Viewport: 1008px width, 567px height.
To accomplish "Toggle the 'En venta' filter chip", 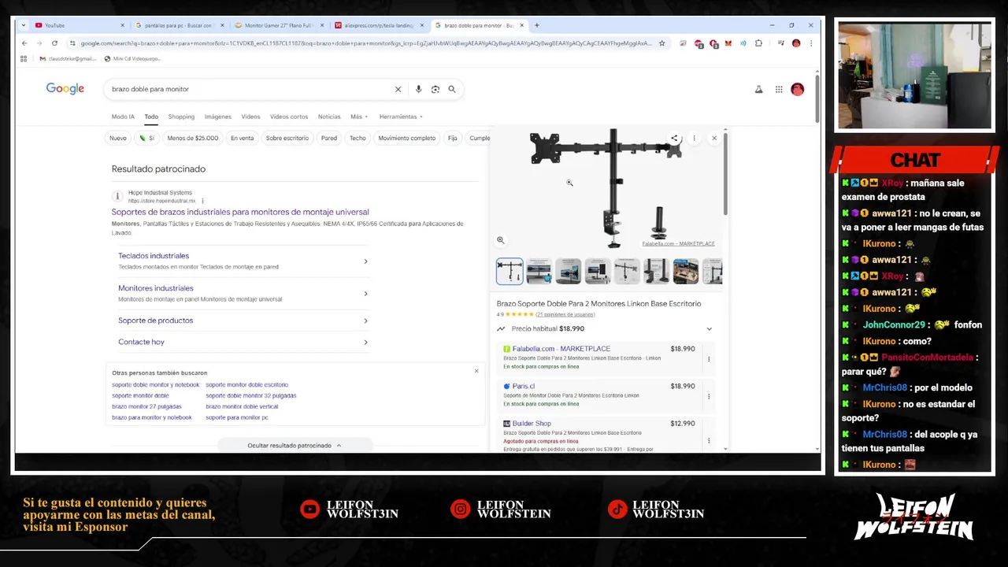I will click(242, 138).
